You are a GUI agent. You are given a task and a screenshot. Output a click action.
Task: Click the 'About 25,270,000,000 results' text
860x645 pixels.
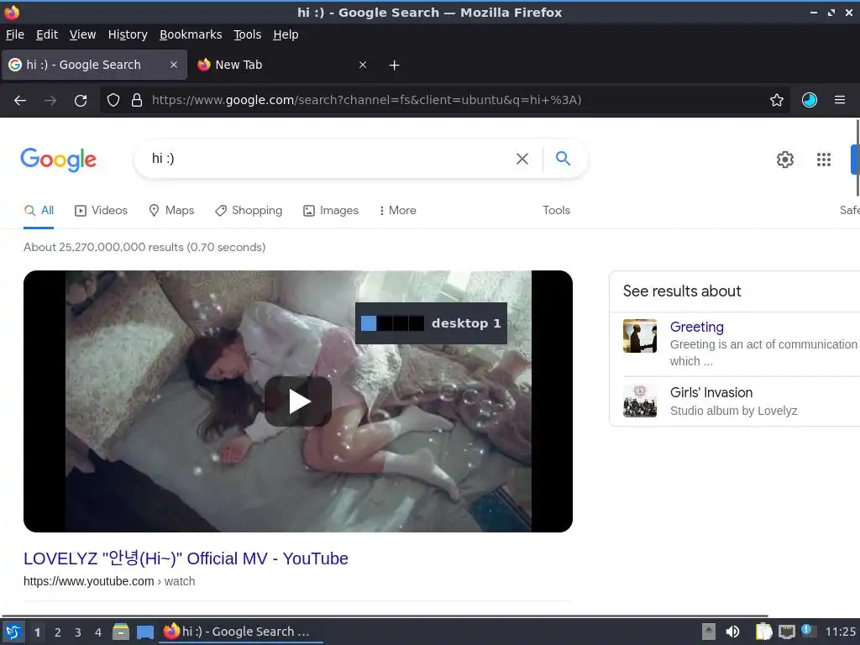[x=144, y=248]
